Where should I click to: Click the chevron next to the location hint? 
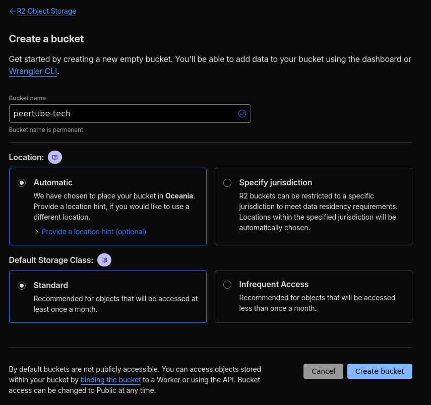[37, 232]
